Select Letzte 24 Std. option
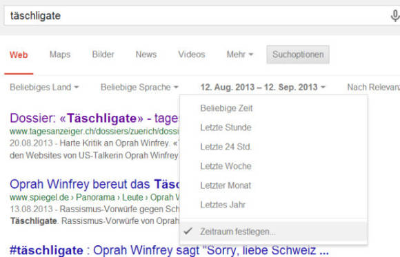 click(x=226, y=147)
